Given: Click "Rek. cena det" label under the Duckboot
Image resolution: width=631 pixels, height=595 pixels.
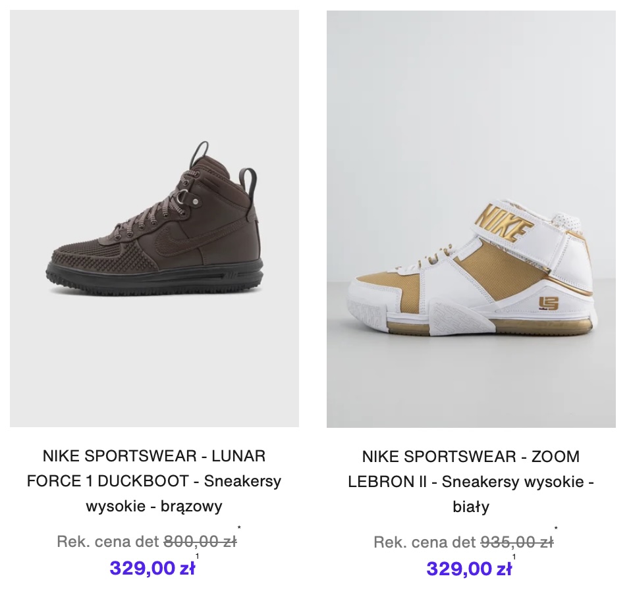Looking at the screenshot, I should point(108,542).
